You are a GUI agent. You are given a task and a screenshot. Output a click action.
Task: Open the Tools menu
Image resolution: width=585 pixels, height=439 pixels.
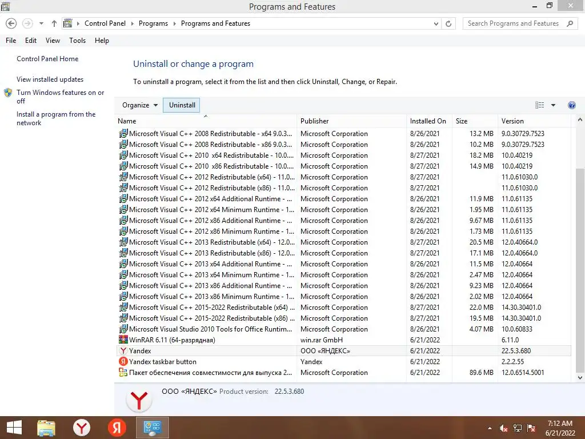coord(77,41)
